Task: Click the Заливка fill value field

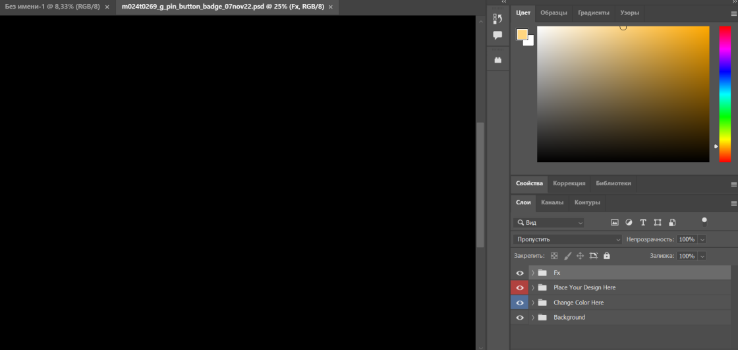Action: (x=687, y=256)
